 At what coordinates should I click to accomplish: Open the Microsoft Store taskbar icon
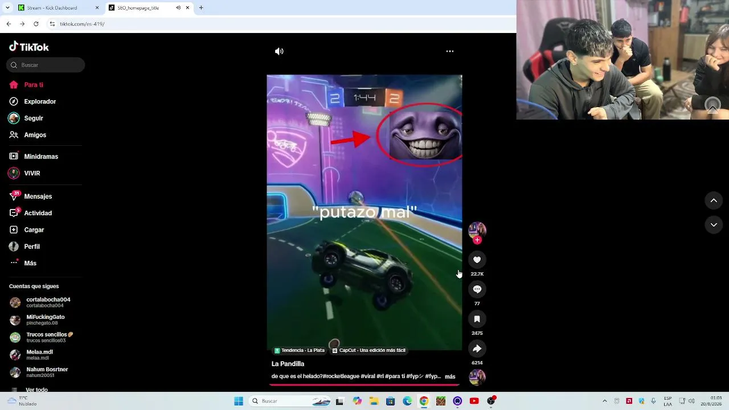[x=390, y=401]
